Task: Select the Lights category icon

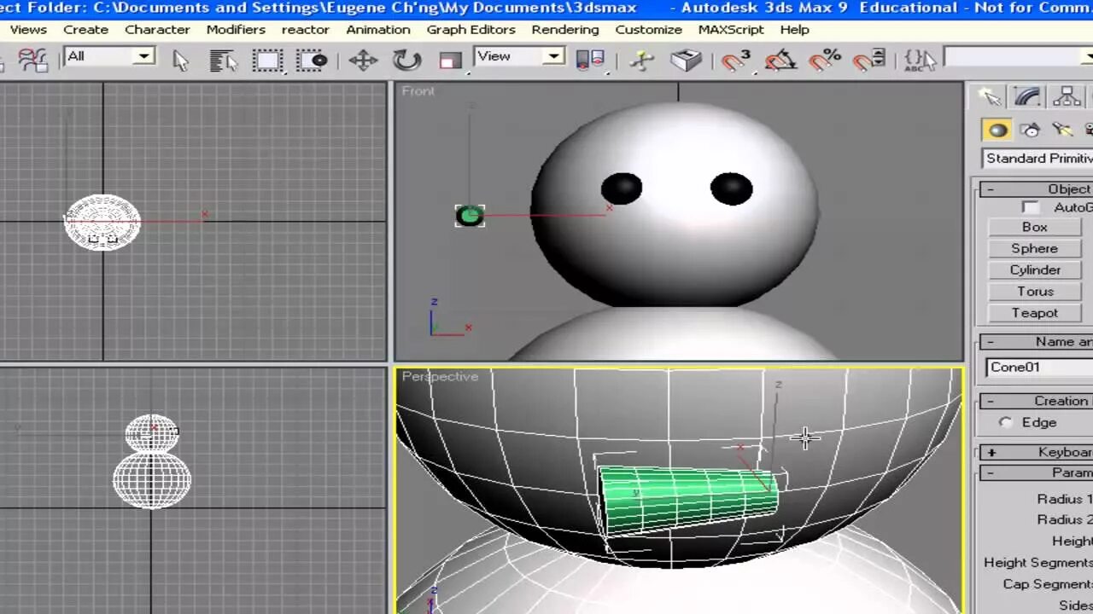Action: coord(1062,130)
